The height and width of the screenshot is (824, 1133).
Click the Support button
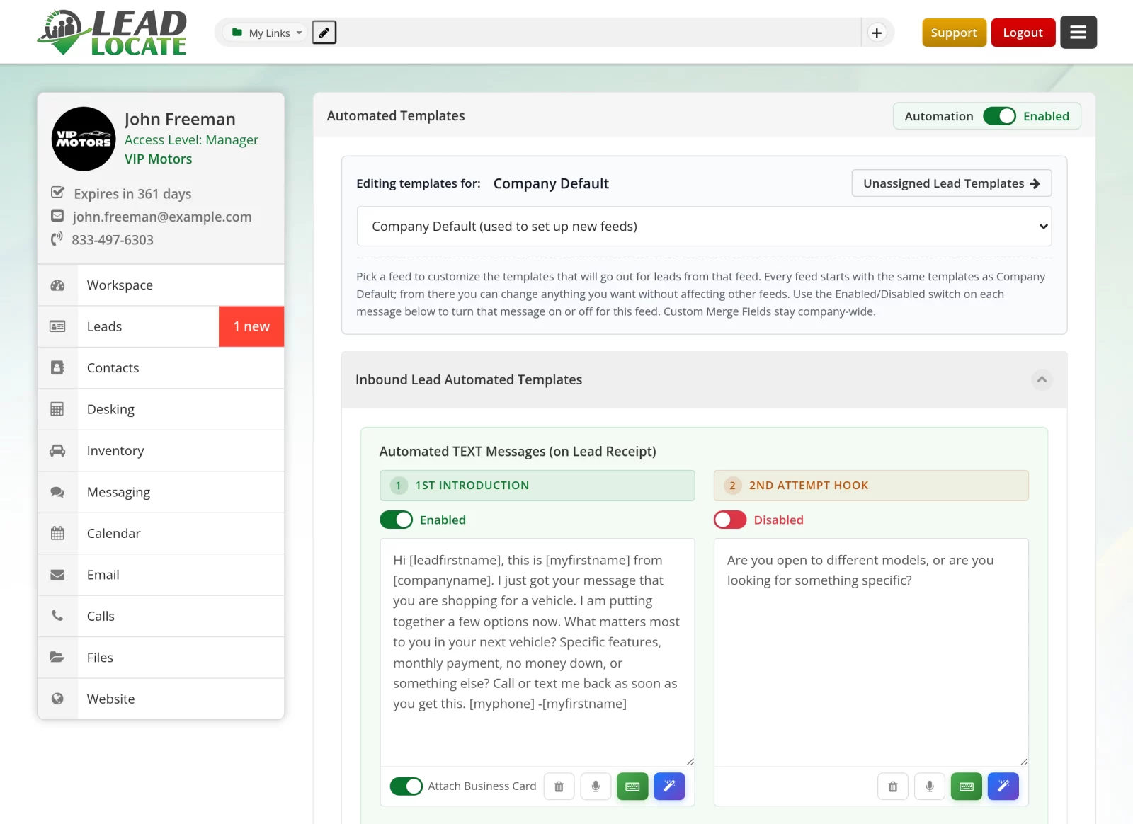coord(954,33)
